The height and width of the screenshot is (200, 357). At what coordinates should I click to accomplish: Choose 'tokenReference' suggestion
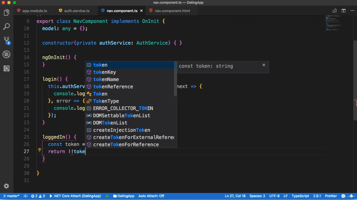click(x=130, y=87)
